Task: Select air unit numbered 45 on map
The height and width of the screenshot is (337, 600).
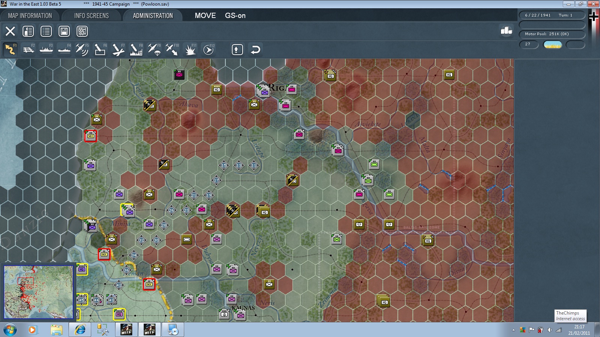Action: (x=81, y=300)
